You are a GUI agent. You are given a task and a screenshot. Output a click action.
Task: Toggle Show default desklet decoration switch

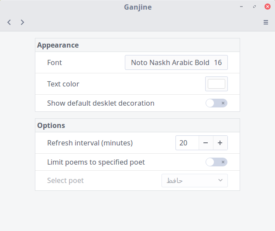217,103
